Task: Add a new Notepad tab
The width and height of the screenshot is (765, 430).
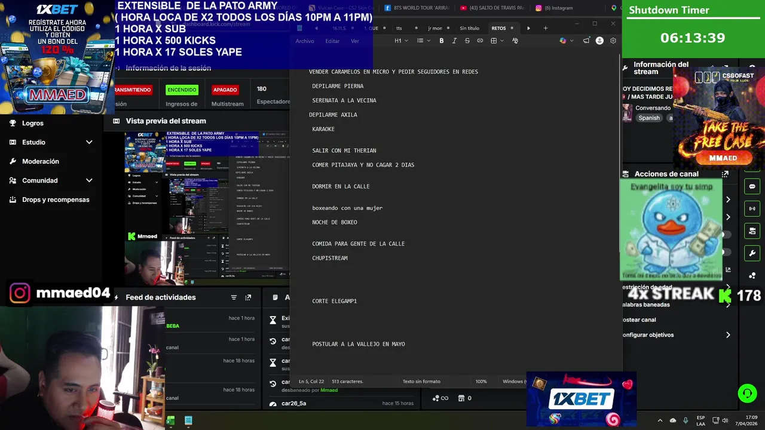Action: pos(545,28)
